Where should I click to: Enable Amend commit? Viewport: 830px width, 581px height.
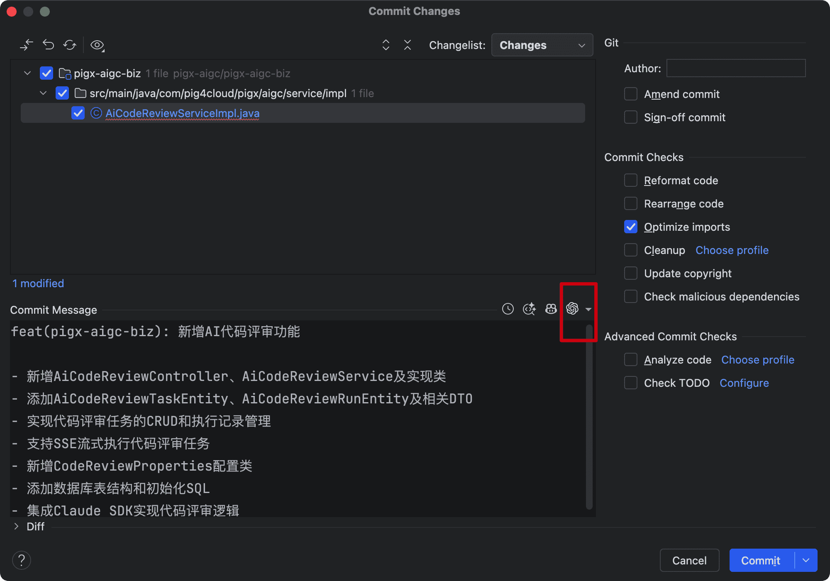pos(630,94)
